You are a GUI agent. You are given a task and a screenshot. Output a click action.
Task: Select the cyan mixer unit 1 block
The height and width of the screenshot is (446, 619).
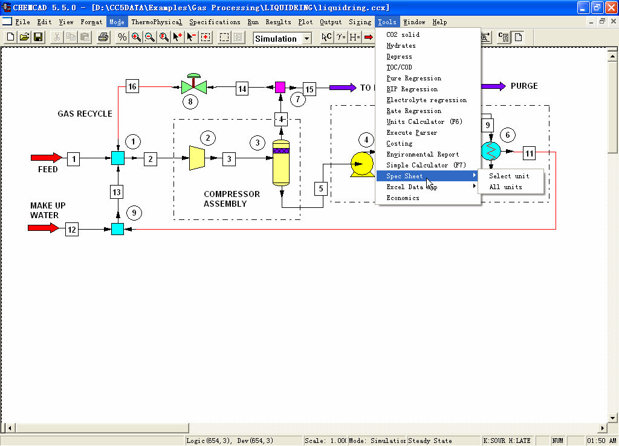(118, 158)
